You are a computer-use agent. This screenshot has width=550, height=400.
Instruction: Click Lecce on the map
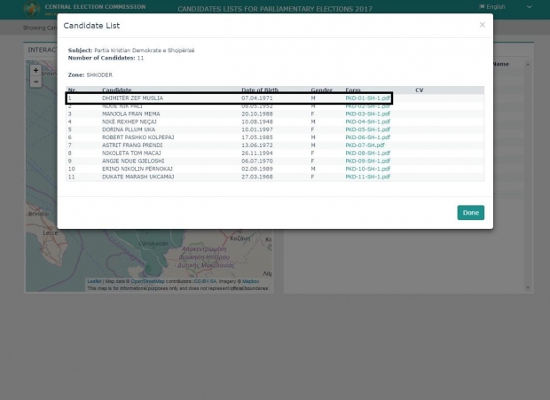pos(51,232)
